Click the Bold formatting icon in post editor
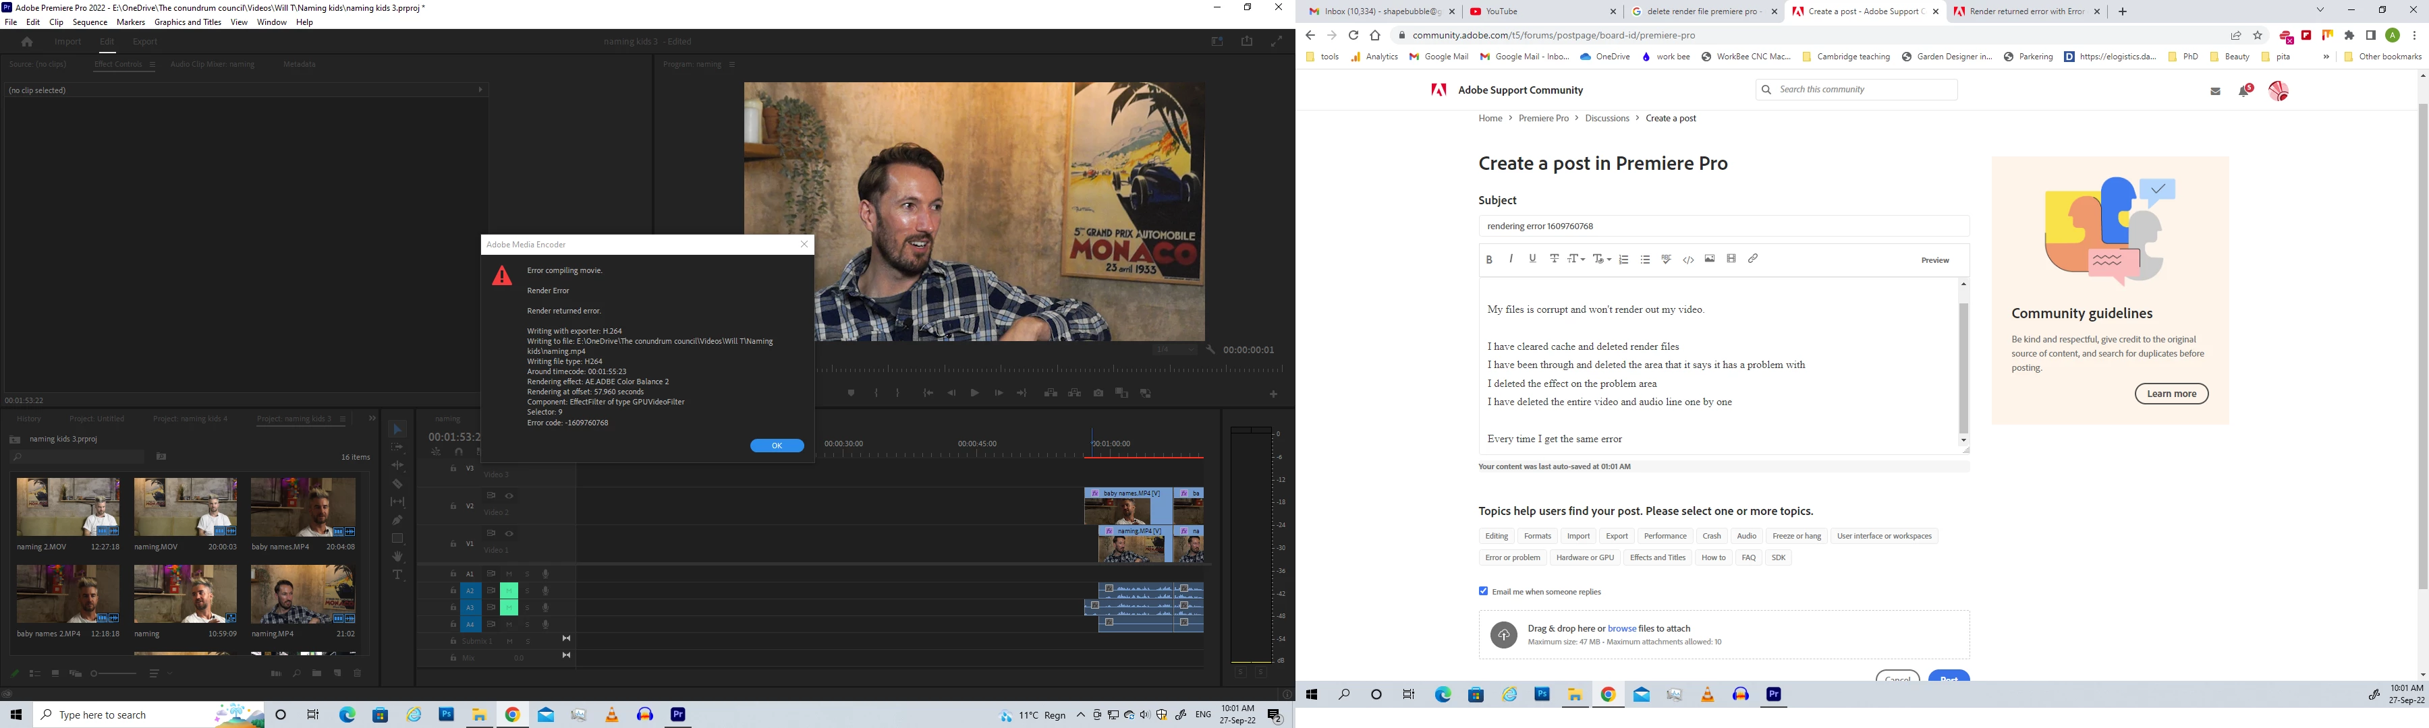This screenshot has height=728, width=2429. pyautogui.click(x=1489, y=259)
